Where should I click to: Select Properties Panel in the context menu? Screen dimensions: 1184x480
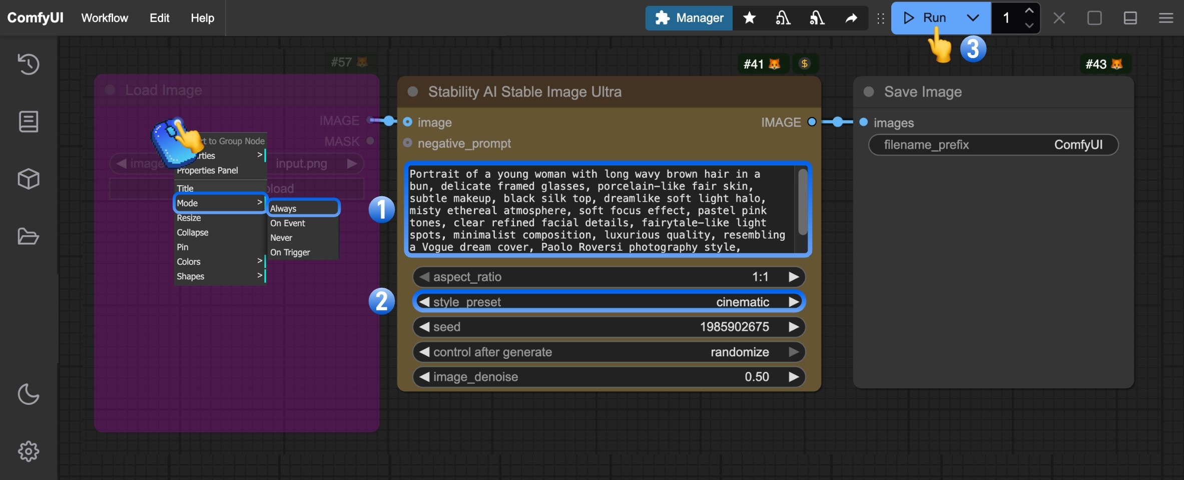pos(208,170)
